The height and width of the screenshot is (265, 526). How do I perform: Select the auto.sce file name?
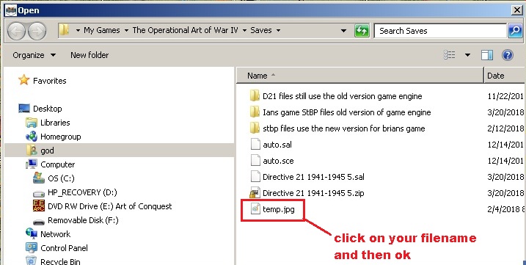click(x=278, y=161)
